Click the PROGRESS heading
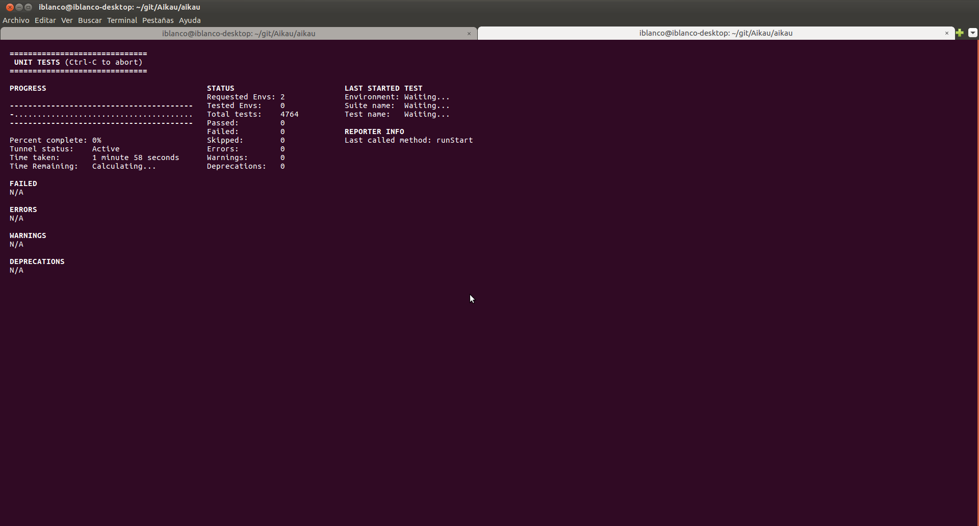The width and height of the screenshot is (979, 526). click(28, 88)
